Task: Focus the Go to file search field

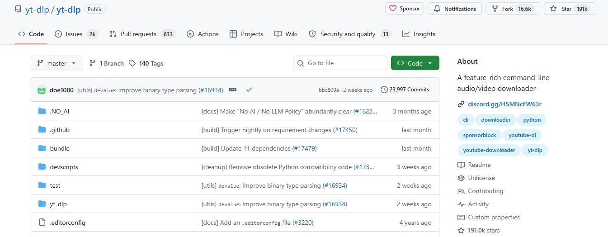Action: click(340, 63)
